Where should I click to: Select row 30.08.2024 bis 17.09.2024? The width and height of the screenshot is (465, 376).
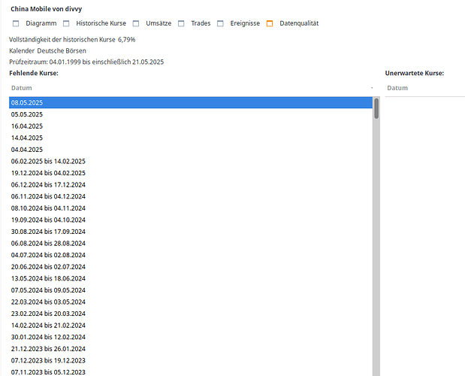coord(191,232)
